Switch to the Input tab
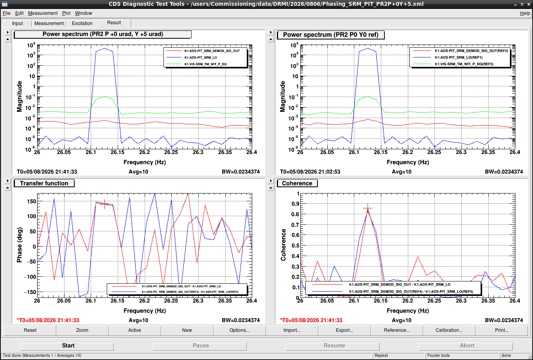This screenshot has height=360, width=533. tap(18, 23)
